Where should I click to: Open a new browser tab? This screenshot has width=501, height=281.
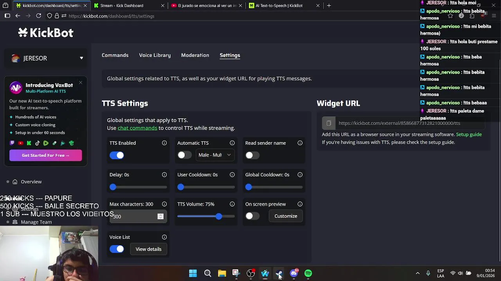[329, 5]
